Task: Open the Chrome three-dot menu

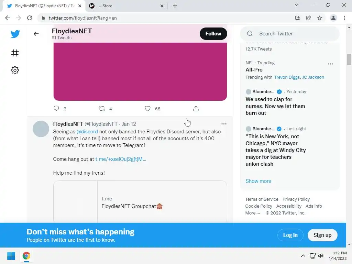Action: (344, 18)
